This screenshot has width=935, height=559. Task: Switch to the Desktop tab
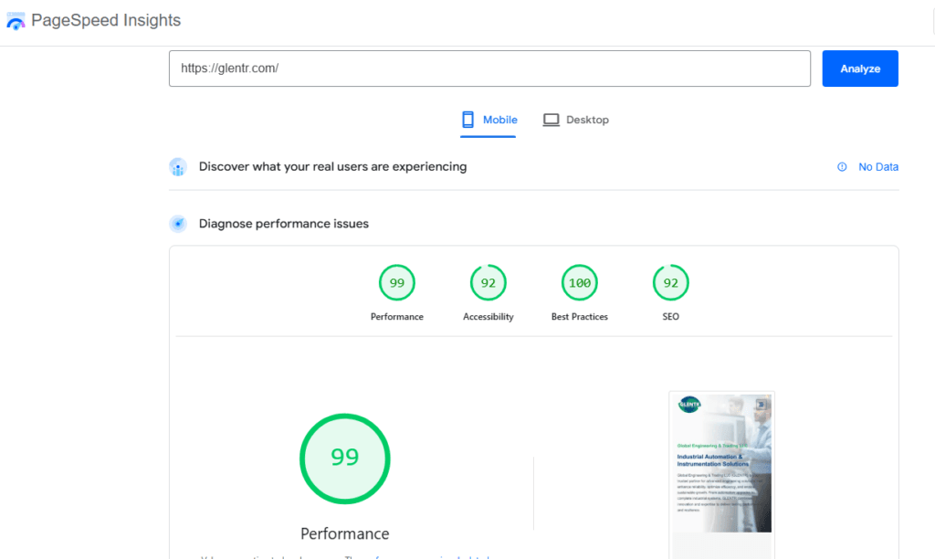(x=576, y=120)
